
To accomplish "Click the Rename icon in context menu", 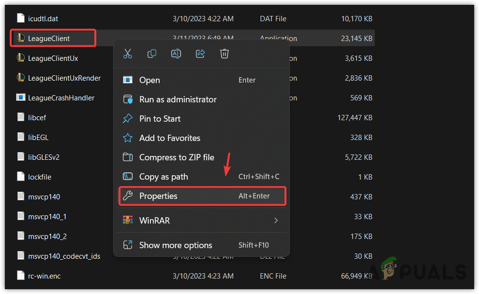I will pos(176,54).
